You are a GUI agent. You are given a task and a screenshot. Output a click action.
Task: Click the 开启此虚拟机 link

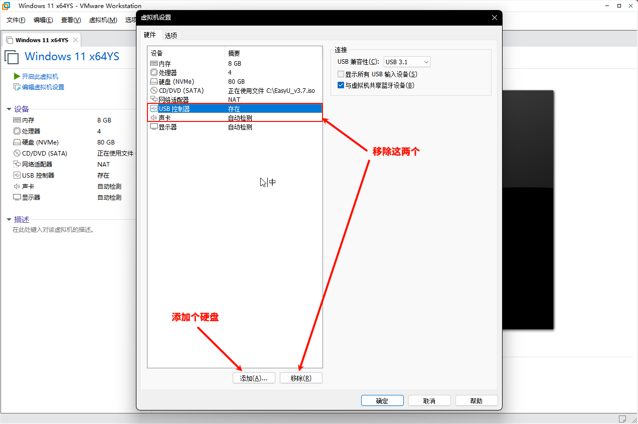click(40, 76)
